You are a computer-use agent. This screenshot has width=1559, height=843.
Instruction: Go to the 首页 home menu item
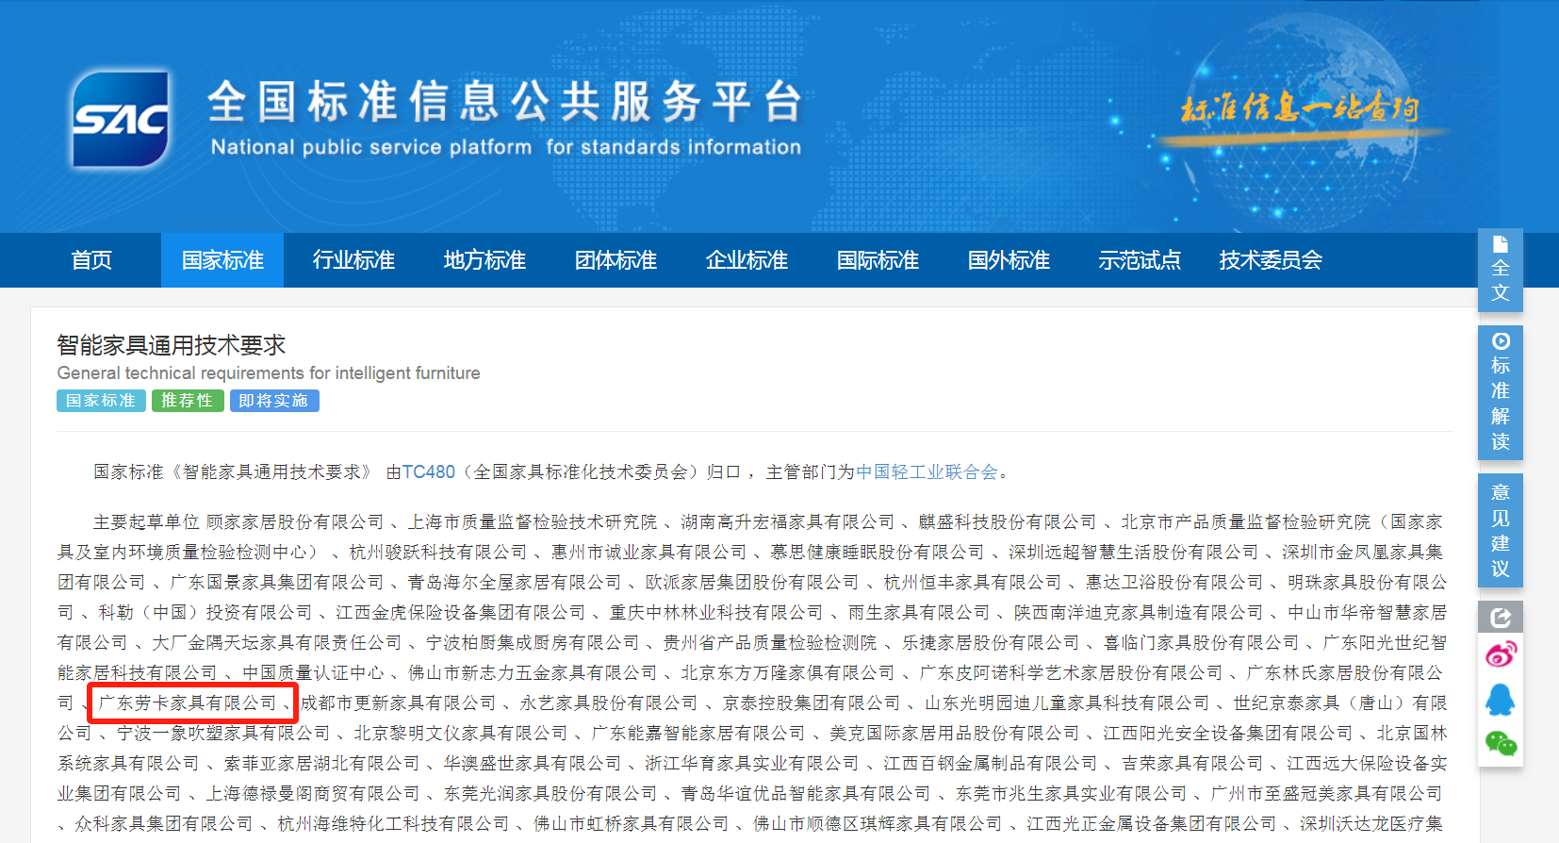point(91,260)
